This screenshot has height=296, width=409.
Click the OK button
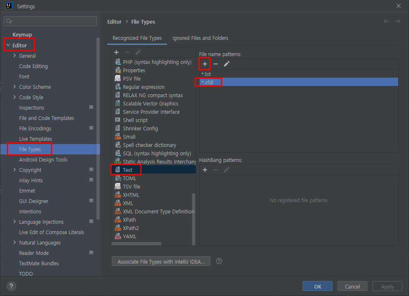[x=318, y=286]
